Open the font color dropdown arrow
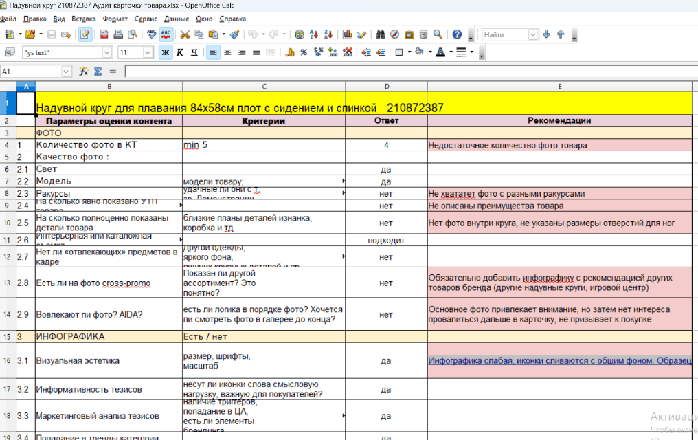Image resolution: width=698 pixels, height=440 pixels. [x=450, y=52]
